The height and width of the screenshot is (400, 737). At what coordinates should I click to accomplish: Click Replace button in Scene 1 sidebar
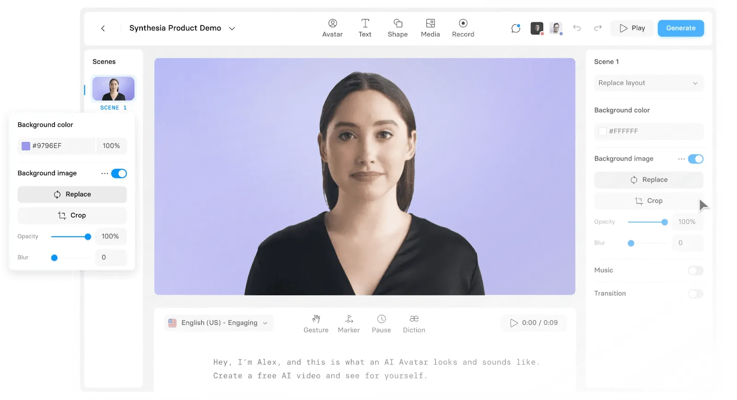(649, 180)
